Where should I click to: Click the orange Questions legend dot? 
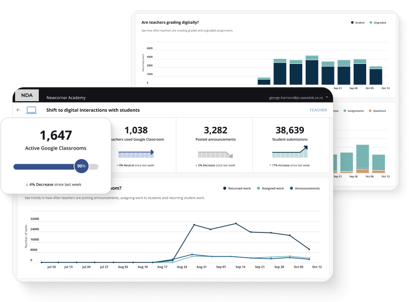[x=370, y=111]
